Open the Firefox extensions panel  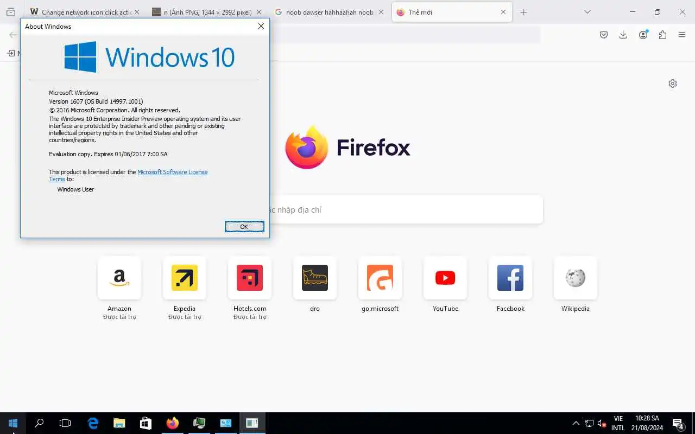pos(662,35)
